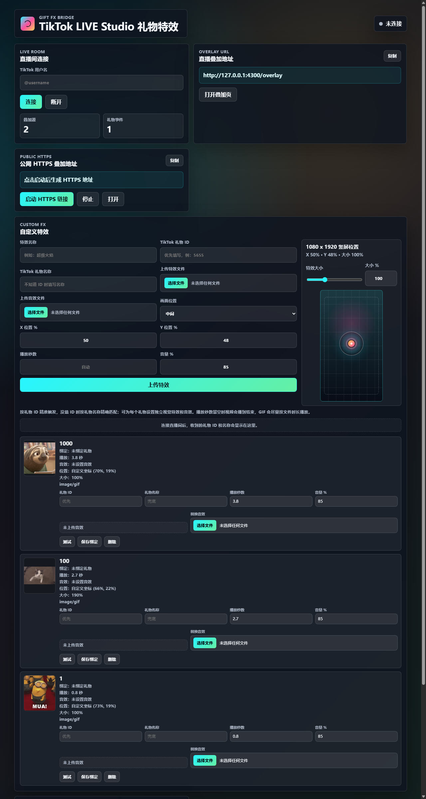Test effect 1000 with 测试 button
This screenshot has width=426, height=799.
[x=67, y=542]
